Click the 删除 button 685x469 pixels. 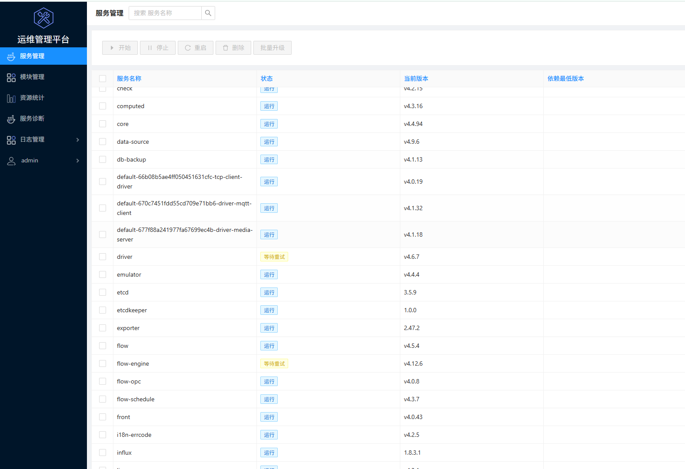coord(233,48)
